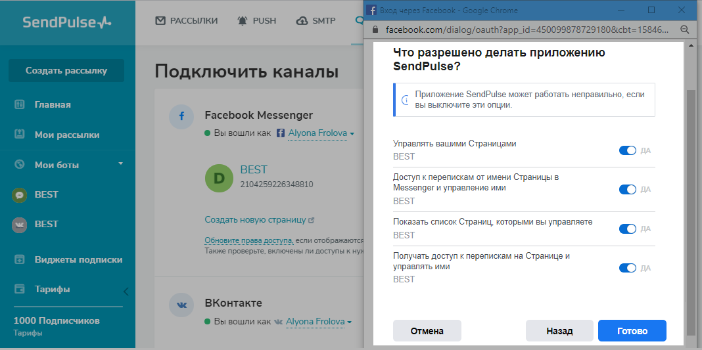Toggle Управлять вашими Страницами permission

point(627,150)
